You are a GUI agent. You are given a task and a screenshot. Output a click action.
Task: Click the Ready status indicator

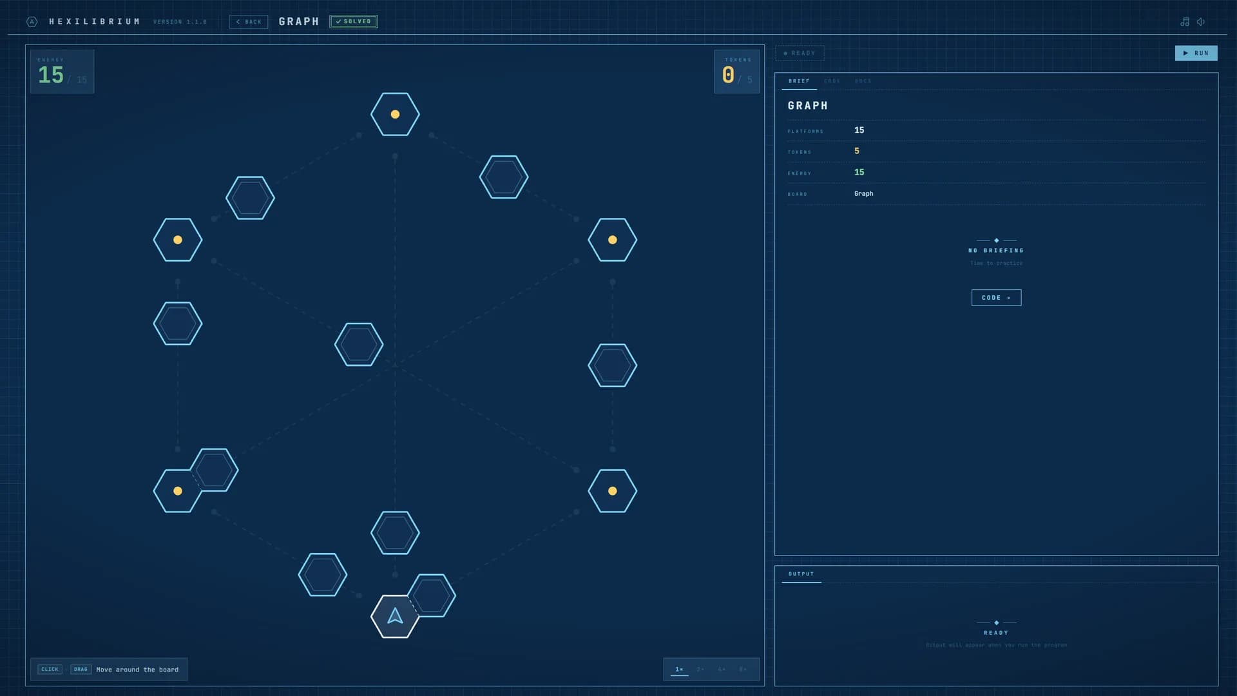pyautogui.click(x=800, y=53)
